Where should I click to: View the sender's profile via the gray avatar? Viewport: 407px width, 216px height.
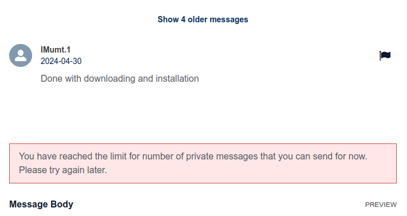coord(21,55)
